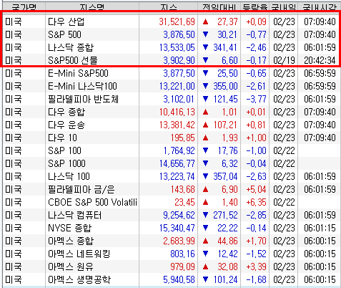Click the down arrow in S&P 500 row
Viewport: 341px width, 288px height.
point(205,35)
